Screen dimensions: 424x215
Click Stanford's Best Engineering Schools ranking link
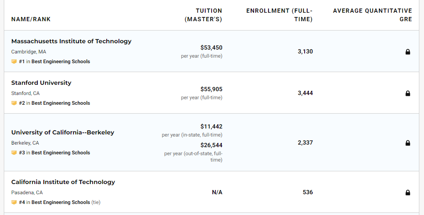pyautogui.click(x=61, y=103)
